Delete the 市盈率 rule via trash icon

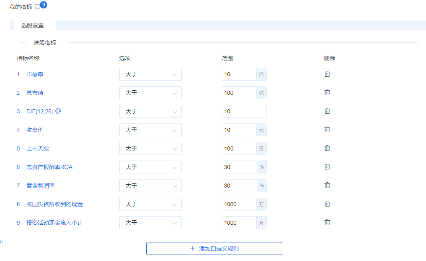coord(327,74)
